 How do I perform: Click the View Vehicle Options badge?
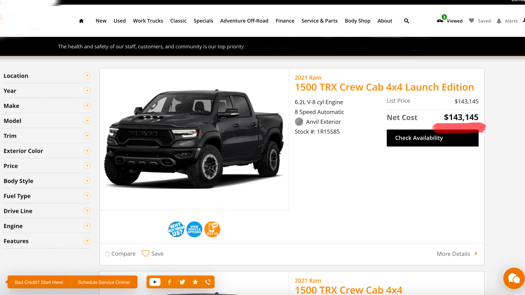[x=194, y=229]
